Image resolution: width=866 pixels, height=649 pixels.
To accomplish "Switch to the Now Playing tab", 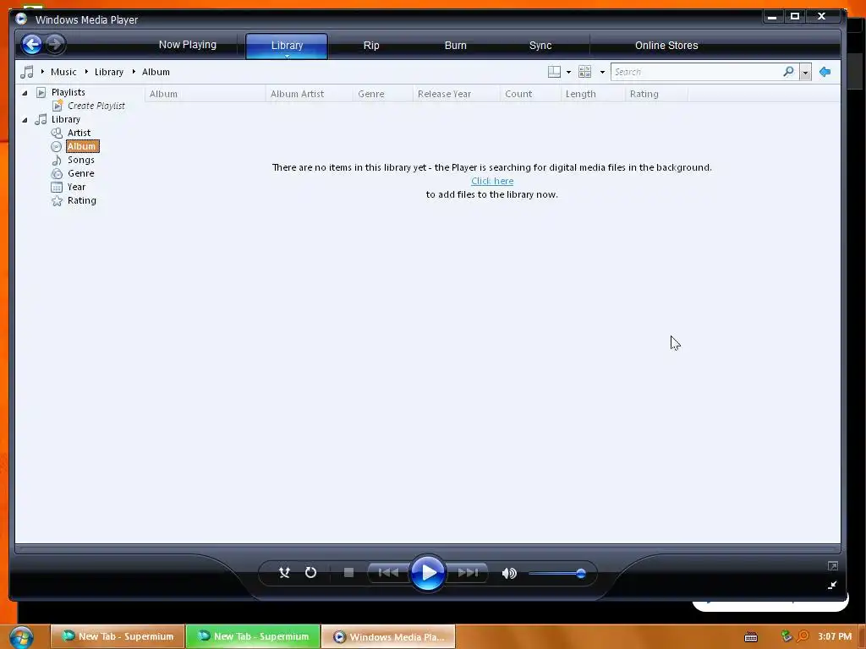I will 188,46.
